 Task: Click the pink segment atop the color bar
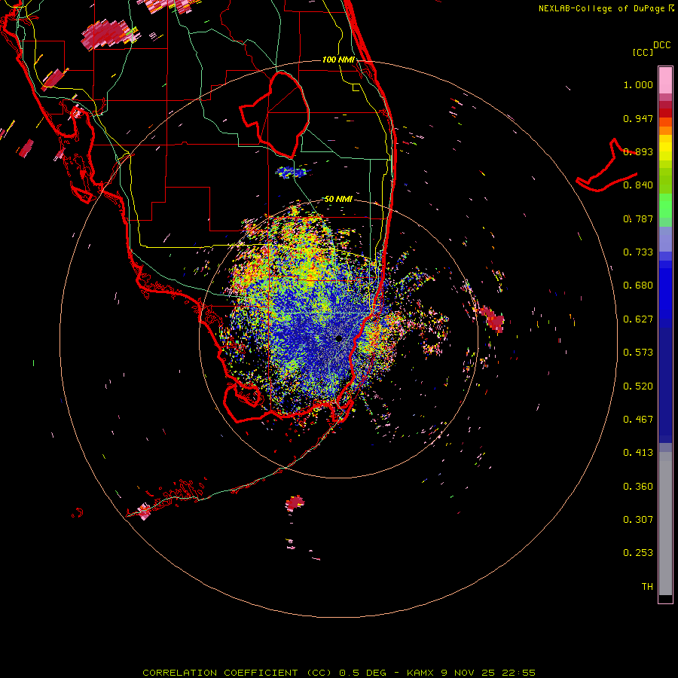click(665, 81)
